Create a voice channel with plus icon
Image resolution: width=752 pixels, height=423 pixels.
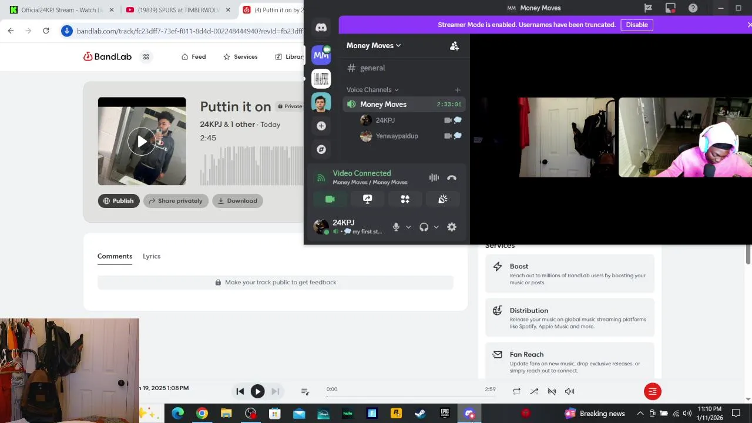coord(458,90)
